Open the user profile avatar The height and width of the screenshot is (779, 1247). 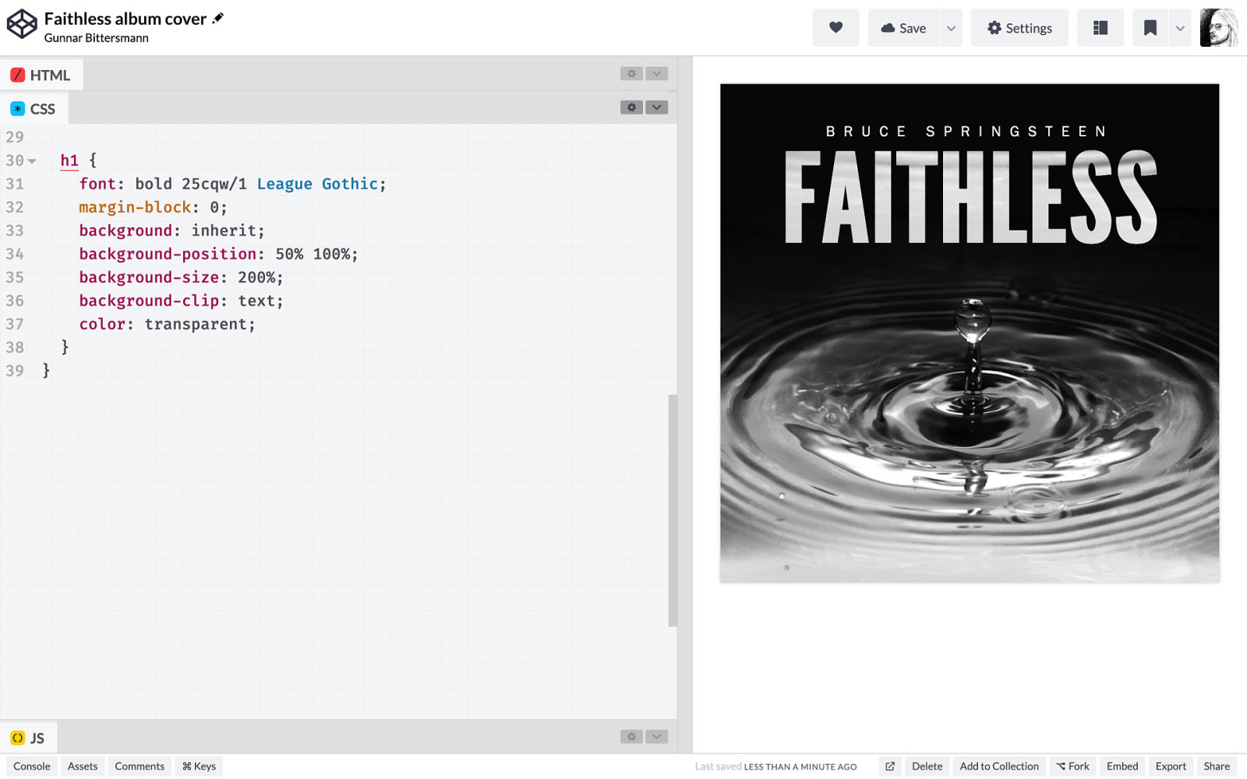click(x=1218, y=28)
